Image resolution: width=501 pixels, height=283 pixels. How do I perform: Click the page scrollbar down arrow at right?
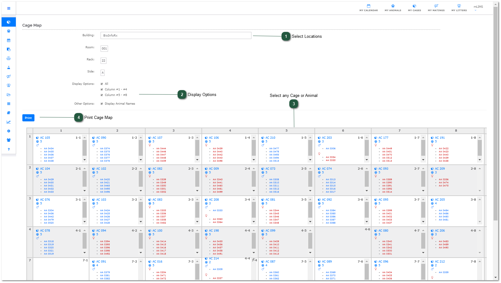[496, 278]
